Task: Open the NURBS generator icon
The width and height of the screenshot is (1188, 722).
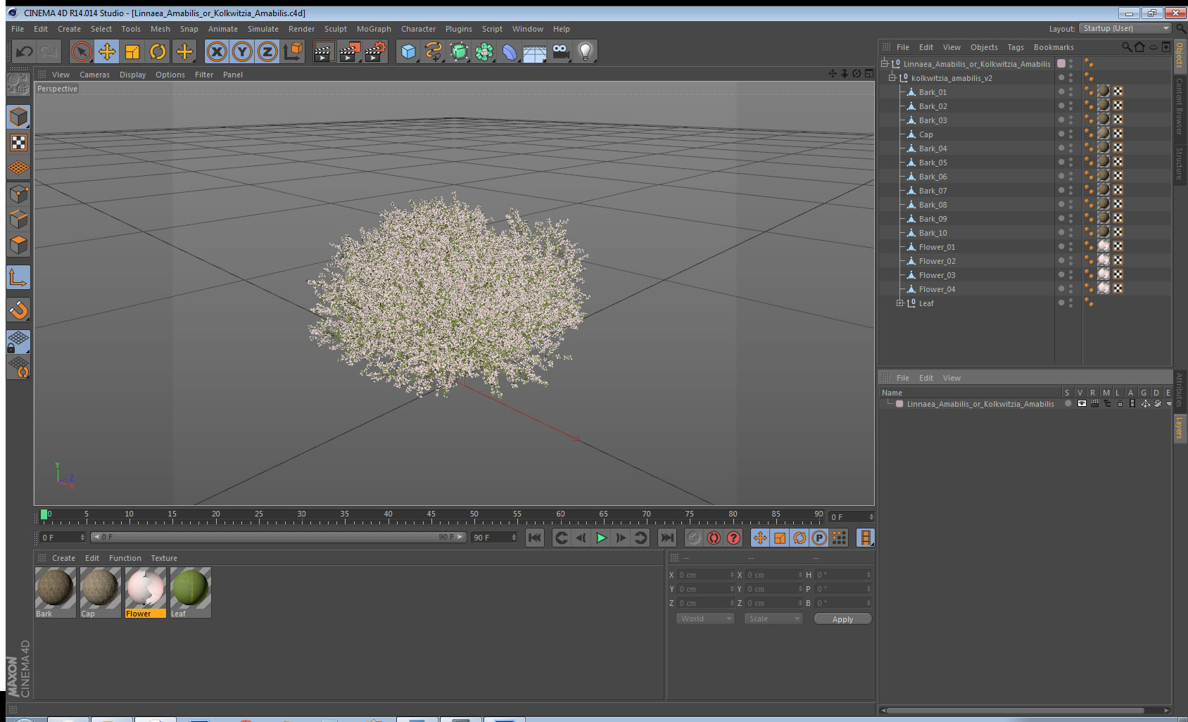Action: tap(459, 51)
